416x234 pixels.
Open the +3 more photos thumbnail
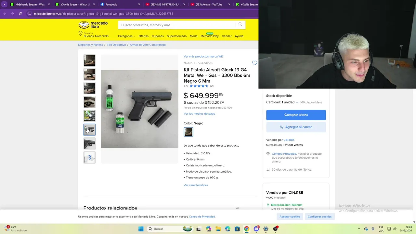89,158
